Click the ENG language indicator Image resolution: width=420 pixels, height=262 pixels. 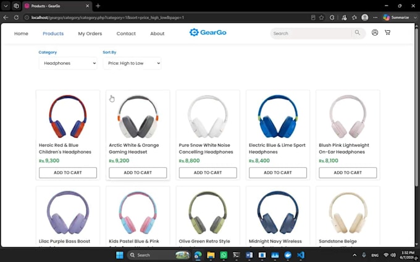click(x=375, y=255)
